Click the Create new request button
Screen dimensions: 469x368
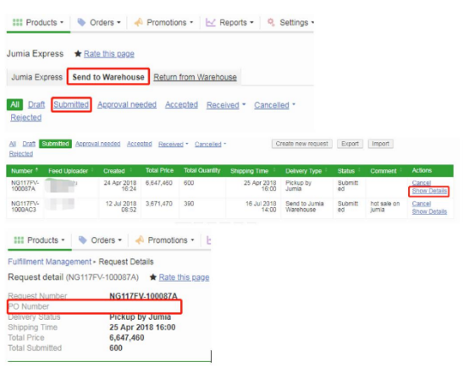pyautogui.click(x=301, y=144)
